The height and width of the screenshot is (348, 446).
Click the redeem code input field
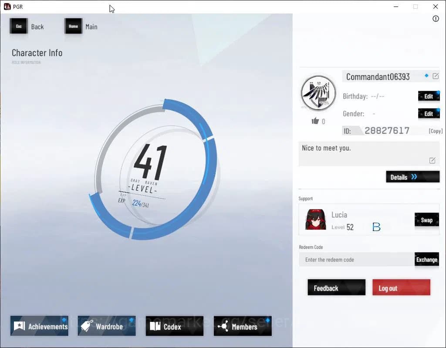(x=357, y=260)
